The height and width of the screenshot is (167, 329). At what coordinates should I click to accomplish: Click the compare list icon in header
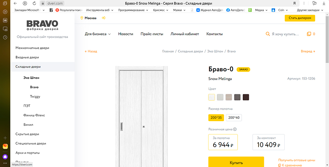(309, 34)
